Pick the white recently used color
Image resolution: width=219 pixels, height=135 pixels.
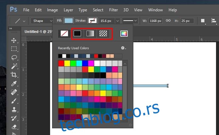(64, 56)
